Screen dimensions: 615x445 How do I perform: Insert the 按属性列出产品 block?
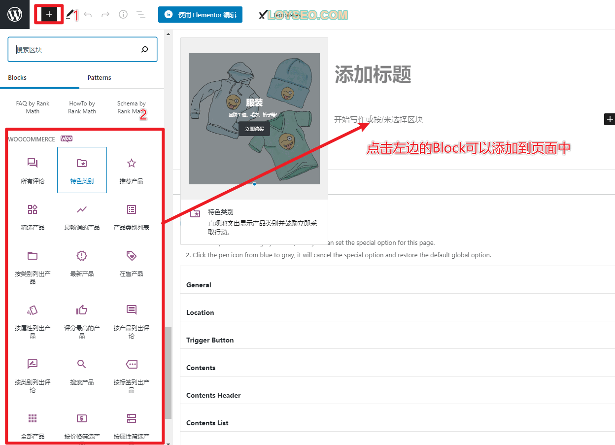click(x=33, y=321)
